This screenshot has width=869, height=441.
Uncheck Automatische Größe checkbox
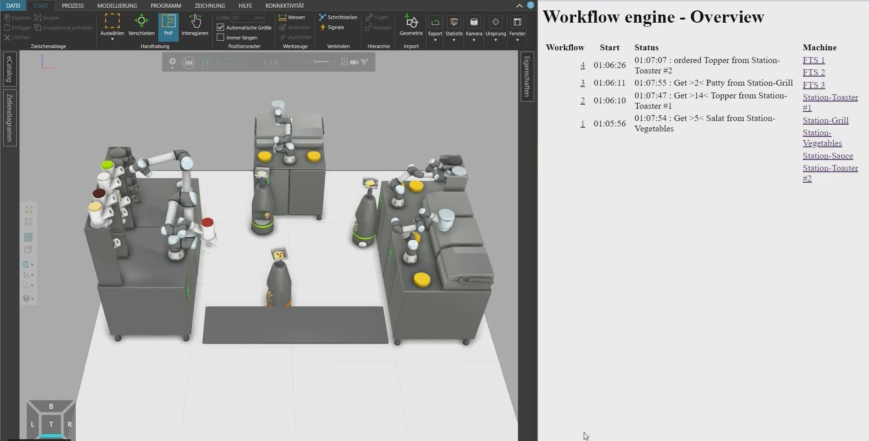[220, 28]
